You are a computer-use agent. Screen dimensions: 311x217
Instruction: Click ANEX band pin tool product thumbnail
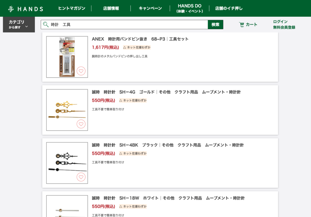67,57
